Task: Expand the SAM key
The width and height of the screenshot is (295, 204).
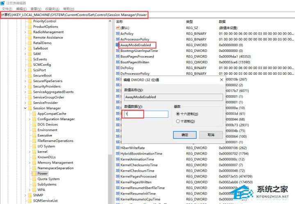Action: (x=25, y=54)
